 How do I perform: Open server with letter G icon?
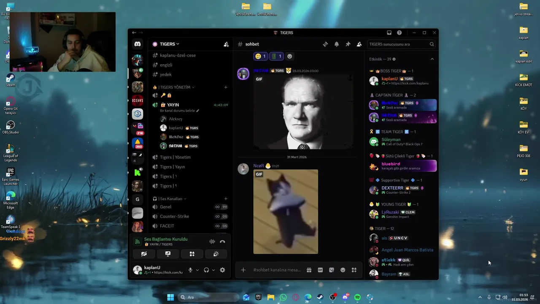pos(138,199)
